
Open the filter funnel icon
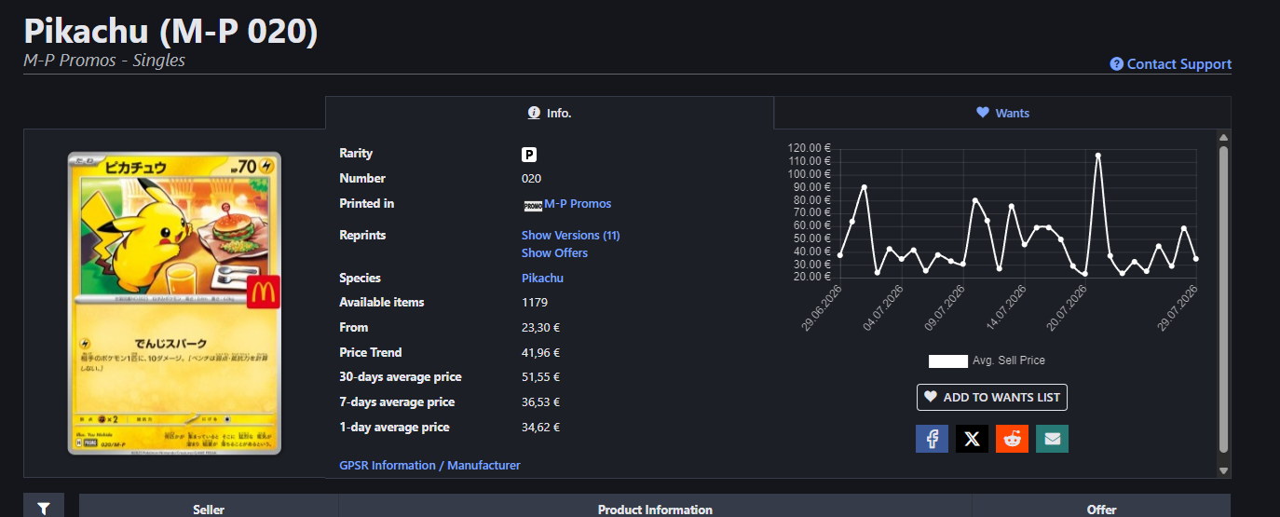click(44, 508)
